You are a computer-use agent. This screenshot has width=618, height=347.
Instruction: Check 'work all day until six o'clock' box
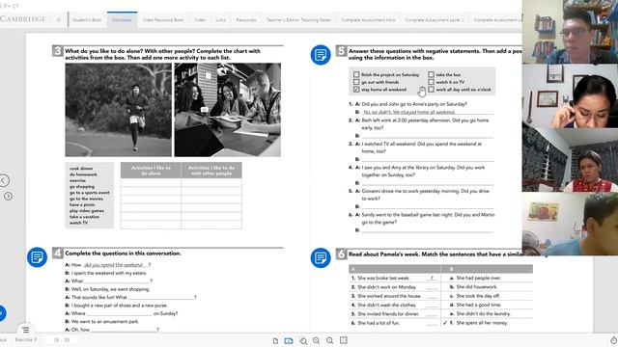(432, 90)
